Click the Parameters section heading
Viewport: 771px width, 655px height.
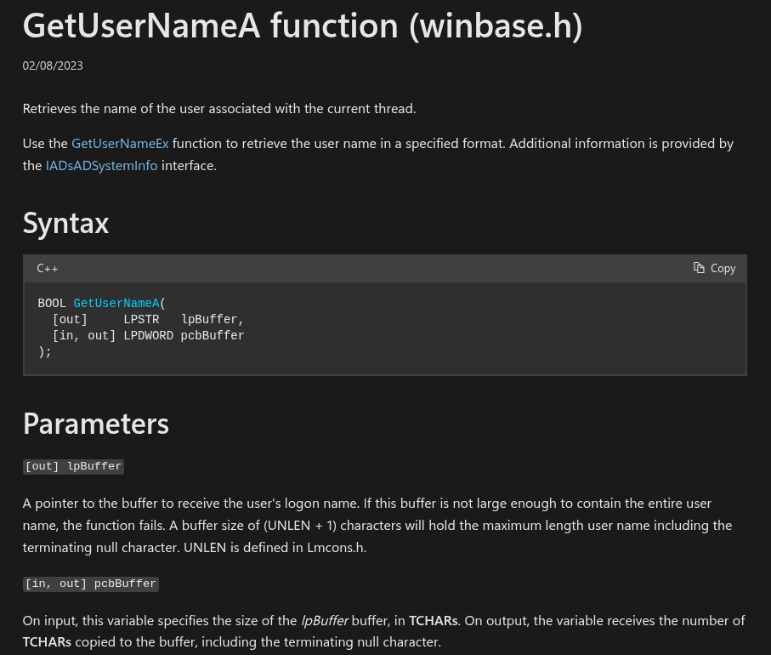pos(95,423)
